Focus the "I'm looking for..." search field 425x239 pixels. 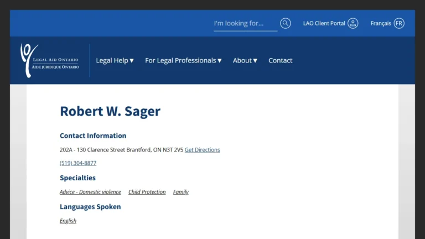(x=245, y=24)
